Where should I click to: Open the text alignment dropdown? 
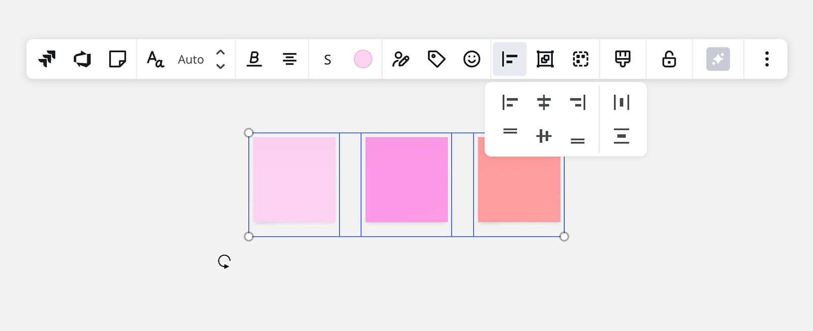tap(290, 59)
